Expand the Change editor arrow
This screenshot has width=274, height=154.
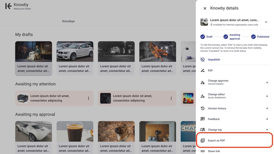[x=267, y=96]
